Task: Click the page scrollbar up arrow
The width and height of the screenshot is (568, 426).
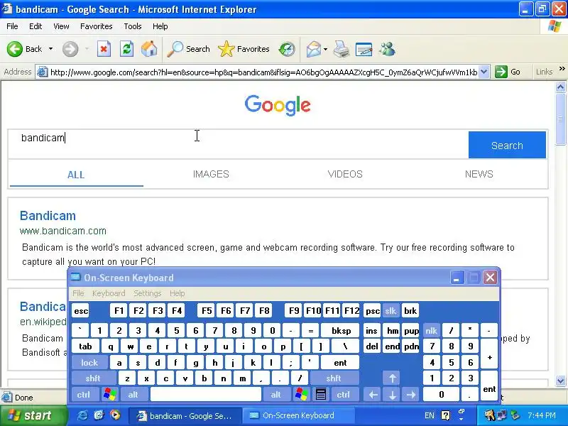Action: (x=560, y=87)
